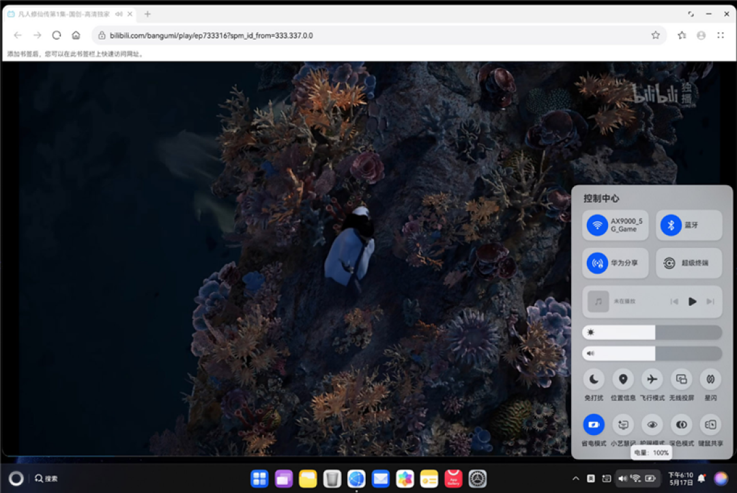
Task: Open 无线投屏 wireless projection
Action: (x=681, y=379)
